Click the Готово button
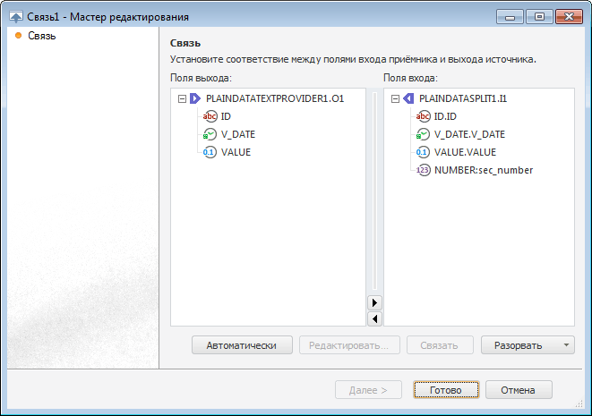 pos(445,390)
